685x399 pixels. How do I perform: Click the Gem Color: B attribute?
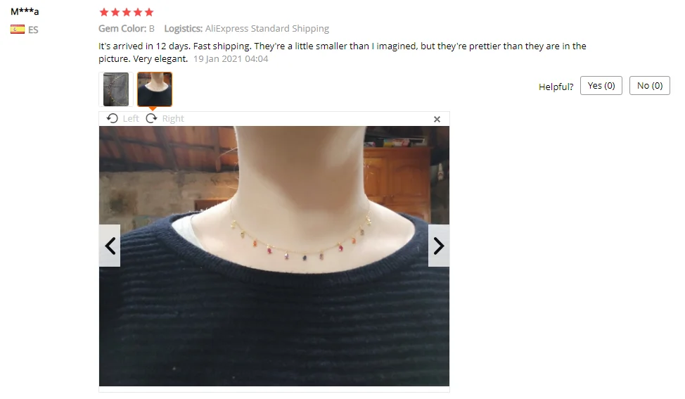click(127, 29)
